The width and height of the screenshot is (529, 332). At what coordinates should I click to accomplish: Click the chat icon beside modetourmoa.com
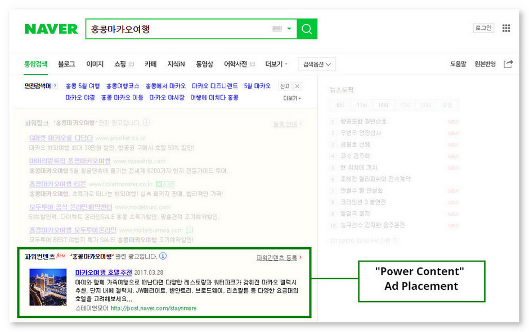coord(189,230)
